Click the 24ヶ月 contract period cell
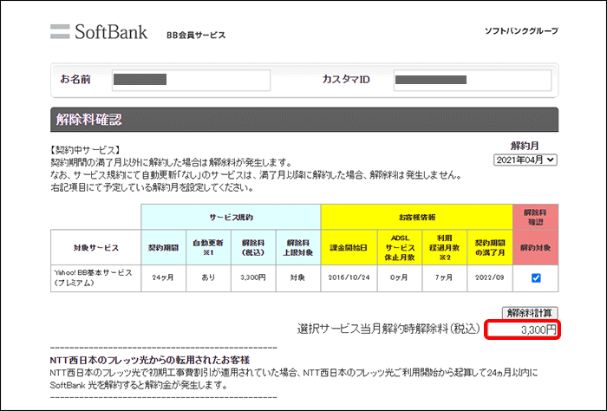Viewport: 607px width, 411px height. [163, 277]
